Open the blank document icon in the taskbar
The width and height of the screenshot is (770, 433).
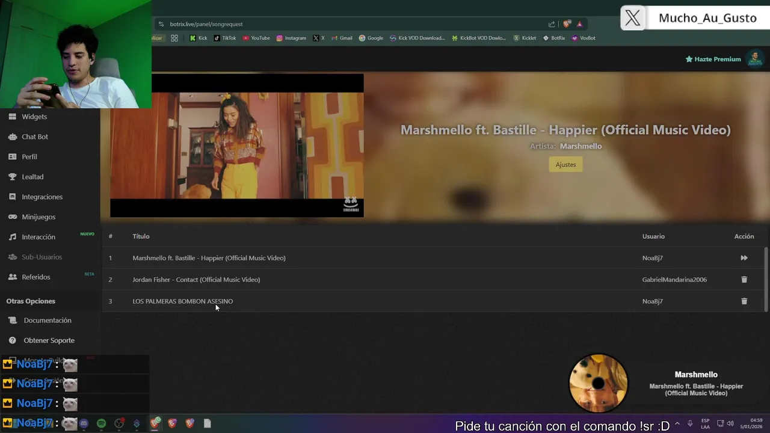pyautogui.click(x=208, y=423)
